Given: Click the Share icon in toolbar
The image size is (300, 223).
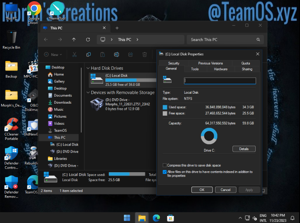Looking at the screenshot, I should click(131, 55).
